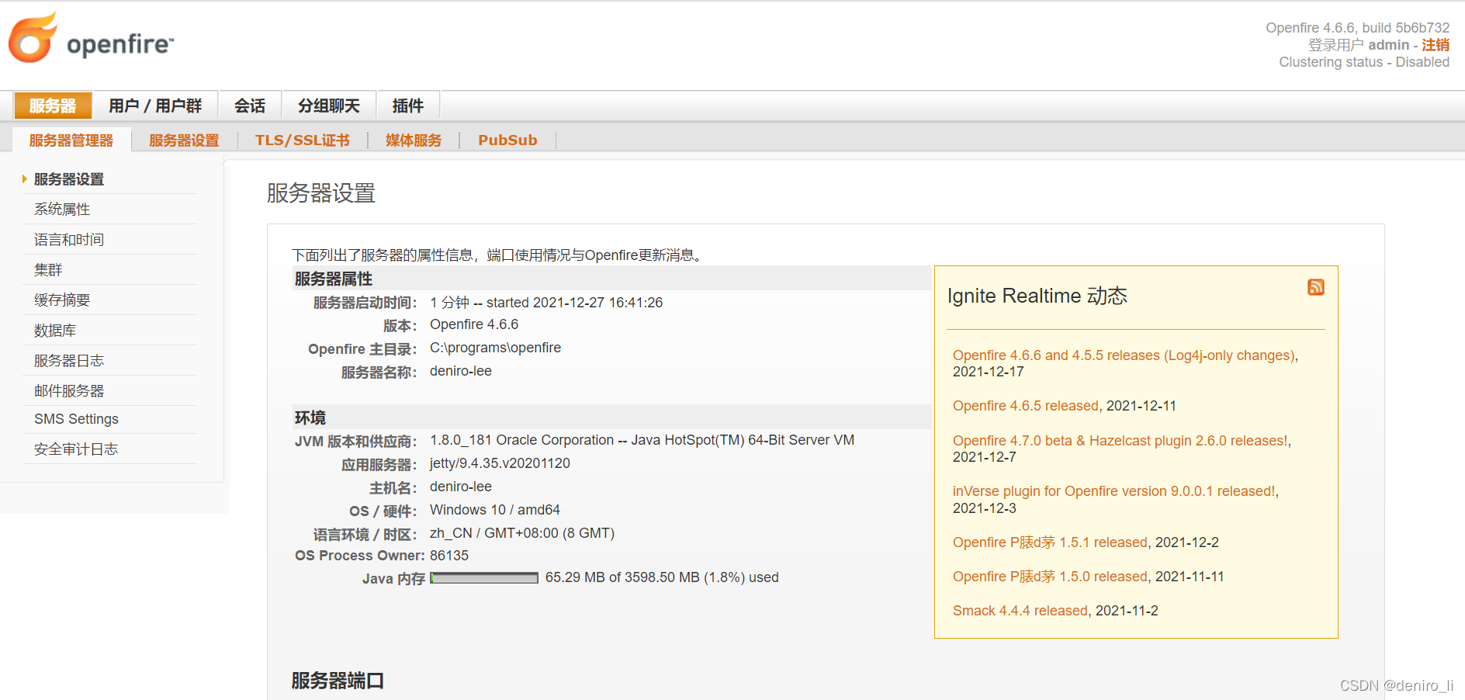View 服务器日志 in the sidebar
1465x700 pixels.
69,361
